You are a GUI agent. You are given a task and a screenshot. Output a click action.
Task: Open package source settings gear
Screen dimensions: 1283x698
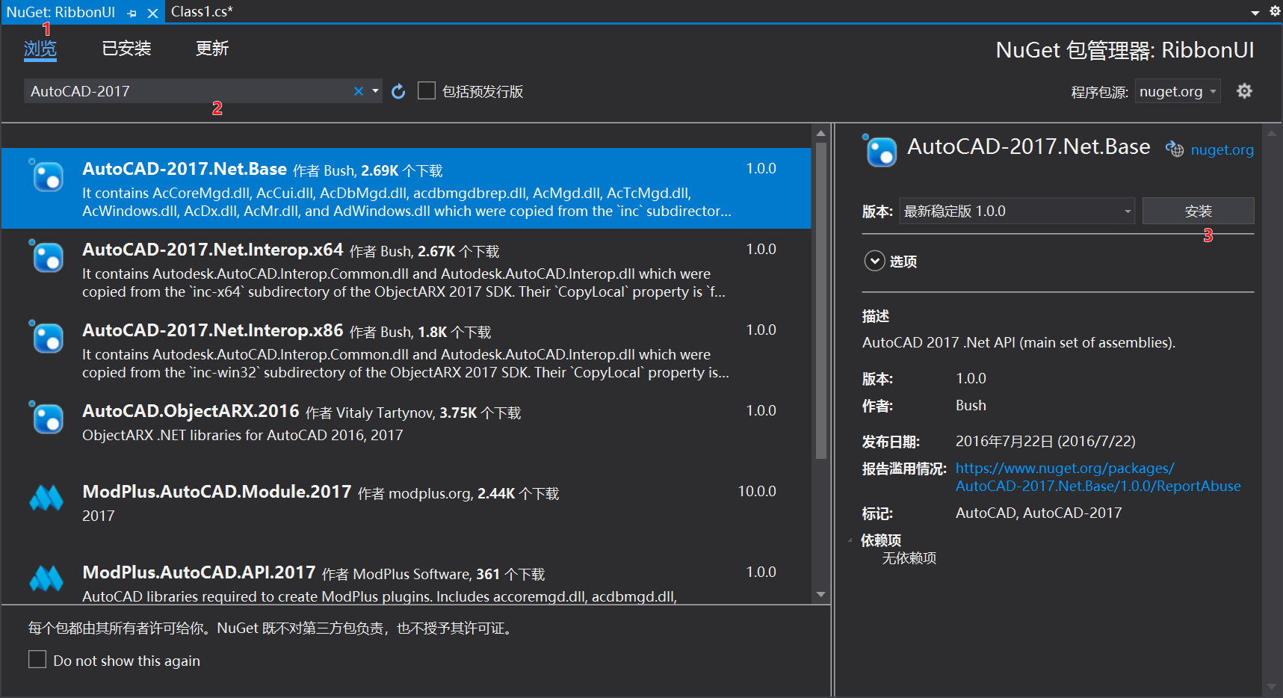[1244, 91]
